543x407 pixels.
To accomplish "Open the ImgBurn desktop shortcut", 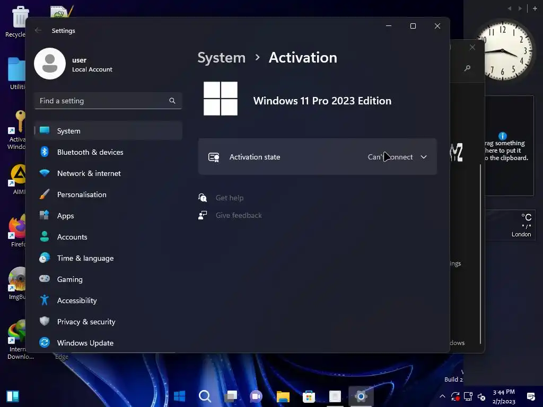I will [17, 283].
